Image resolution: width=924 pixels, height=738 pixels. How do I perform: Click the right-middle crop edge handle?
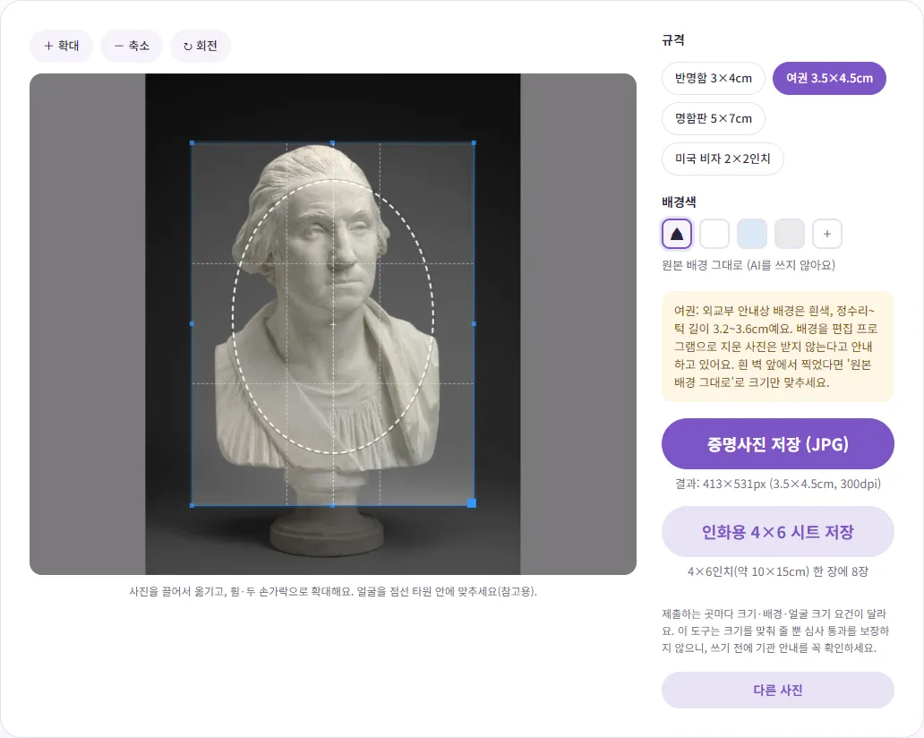pyautogui.click(x=474, y=323)
